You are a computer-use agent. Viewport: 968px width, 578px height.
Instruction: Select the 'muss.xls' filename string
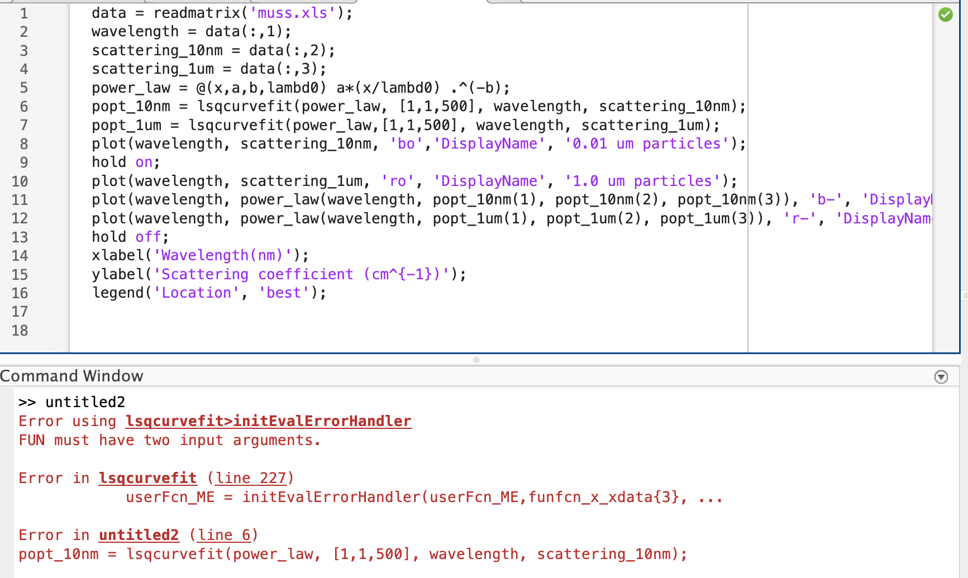pos(290,12)
